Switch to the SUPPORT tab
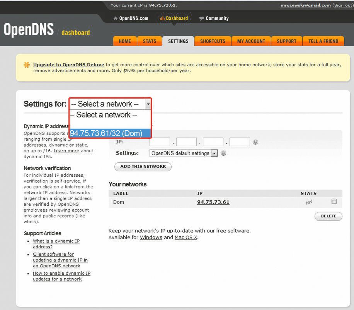Image resolution: width=354 pixels, height=310 pixels. [287, 41]
